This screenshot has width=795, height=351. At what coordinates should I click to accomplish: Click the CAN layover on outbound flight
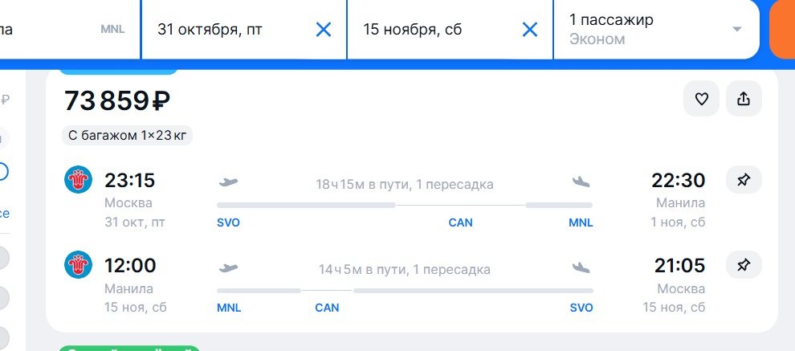[460, 222]
